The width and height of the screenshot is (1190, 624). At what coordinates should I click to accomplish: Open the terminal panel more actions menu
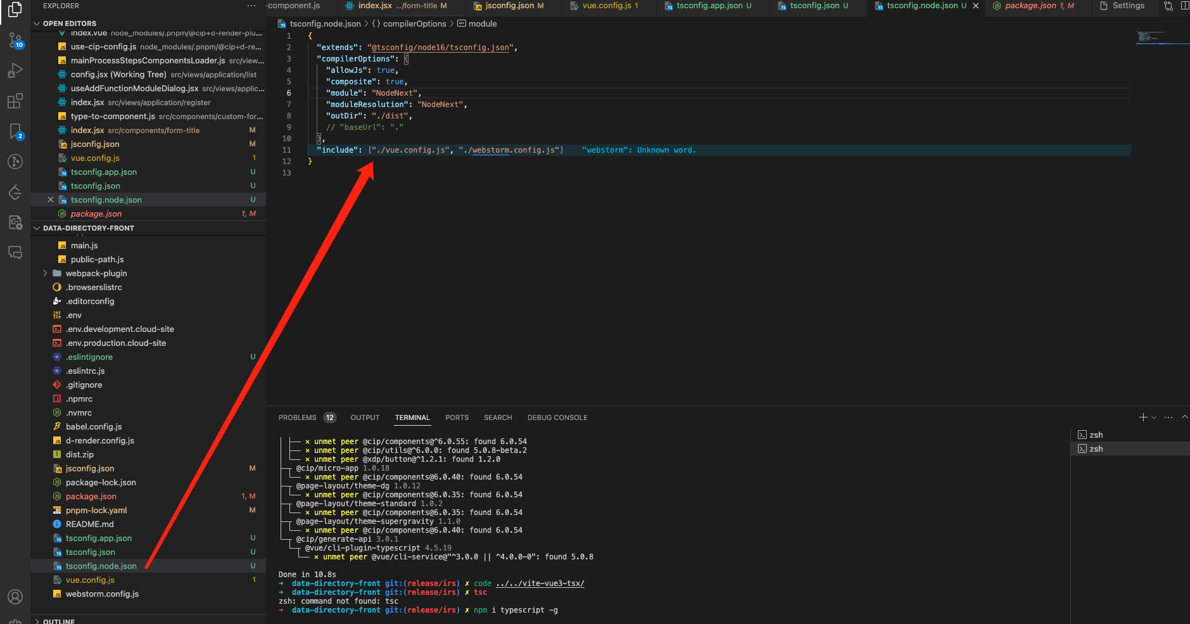[1168, 417]
